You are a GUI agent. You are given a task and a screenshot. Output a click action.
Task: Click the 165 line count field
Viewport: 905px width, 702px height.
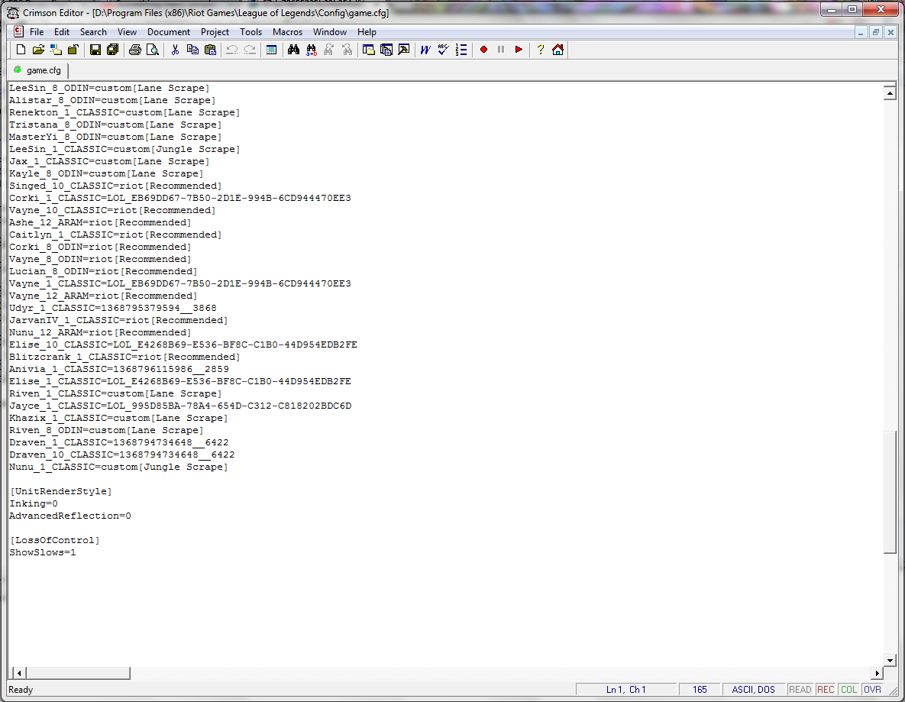700,689
